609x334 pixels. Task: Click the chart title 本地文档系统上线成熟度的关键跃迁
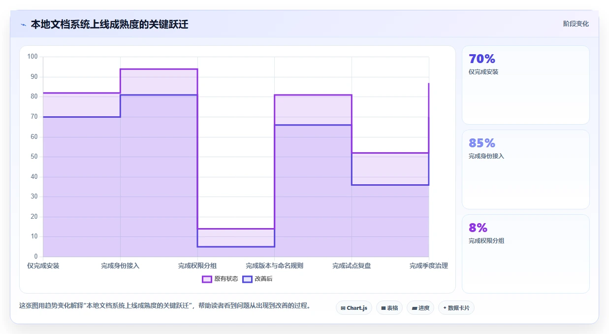tap(109, 24)
